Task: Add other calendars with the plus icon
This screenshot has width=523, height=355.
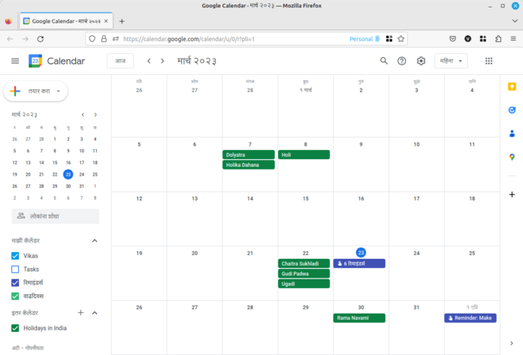Action: tap(80, 313)
